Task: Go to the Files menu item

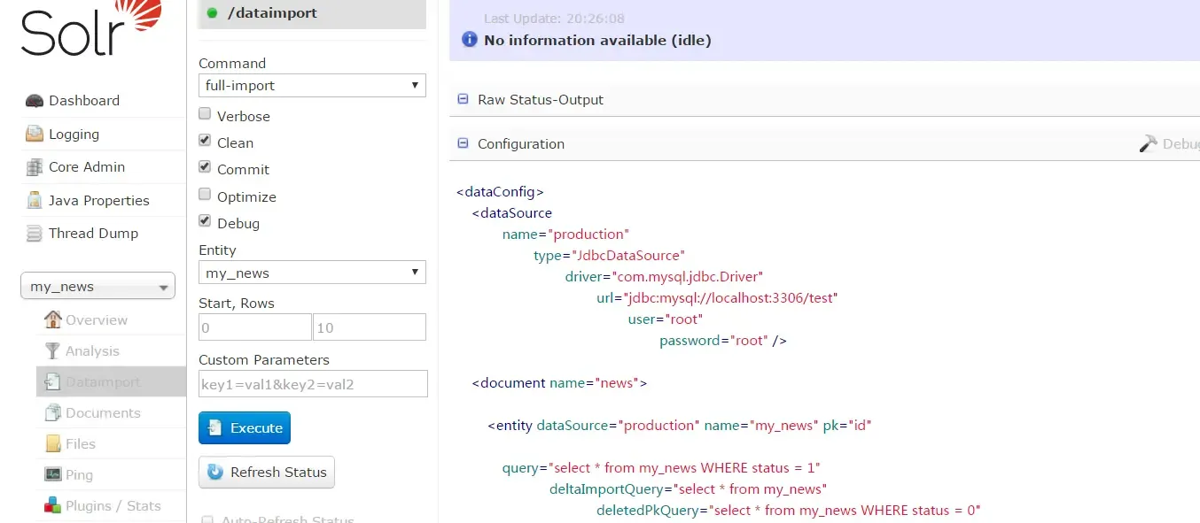Action: (81, 444)
